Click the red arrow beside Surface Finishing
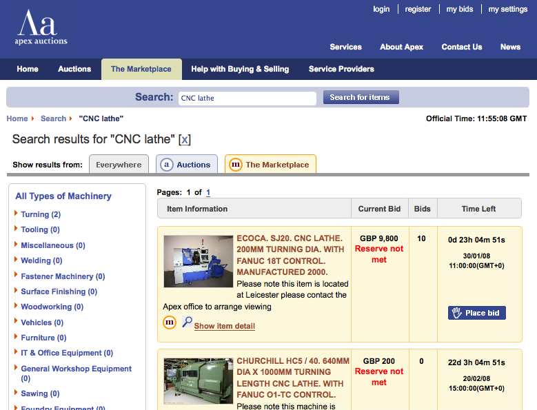This screenshot has height=410, width=537. point(16,290)
